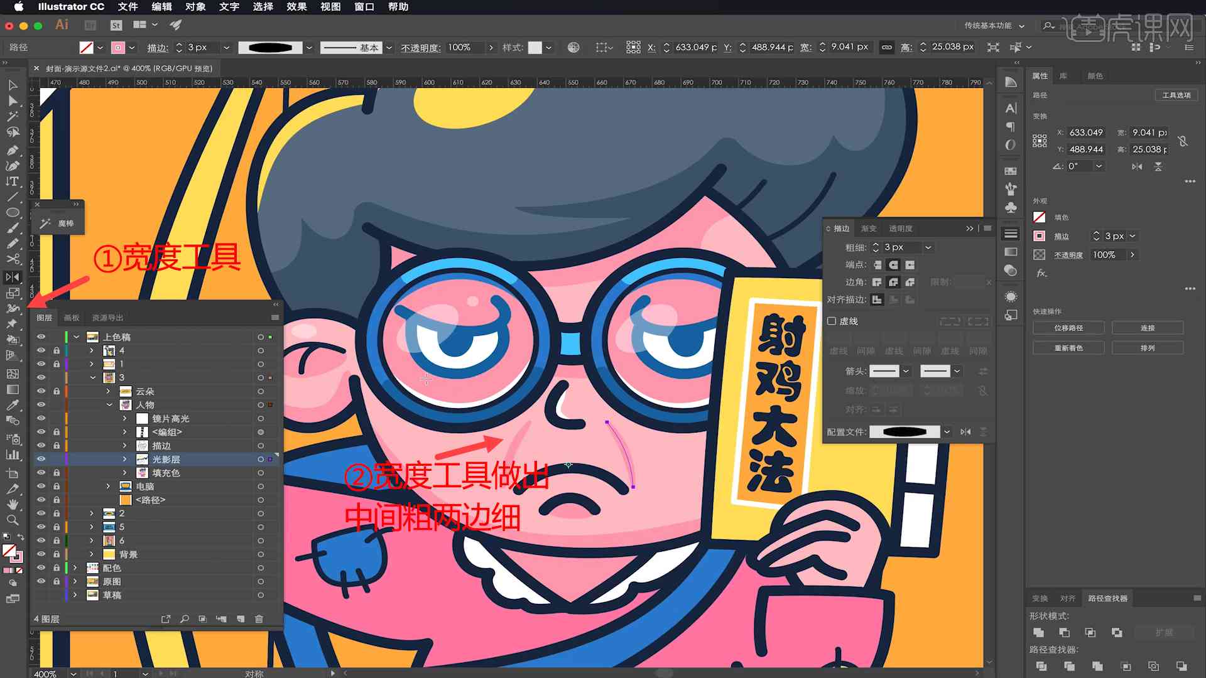The image size is (1206, 678).
Task: Toggle visibility of 光影层 layer
Action: click(x=41, y=459)
